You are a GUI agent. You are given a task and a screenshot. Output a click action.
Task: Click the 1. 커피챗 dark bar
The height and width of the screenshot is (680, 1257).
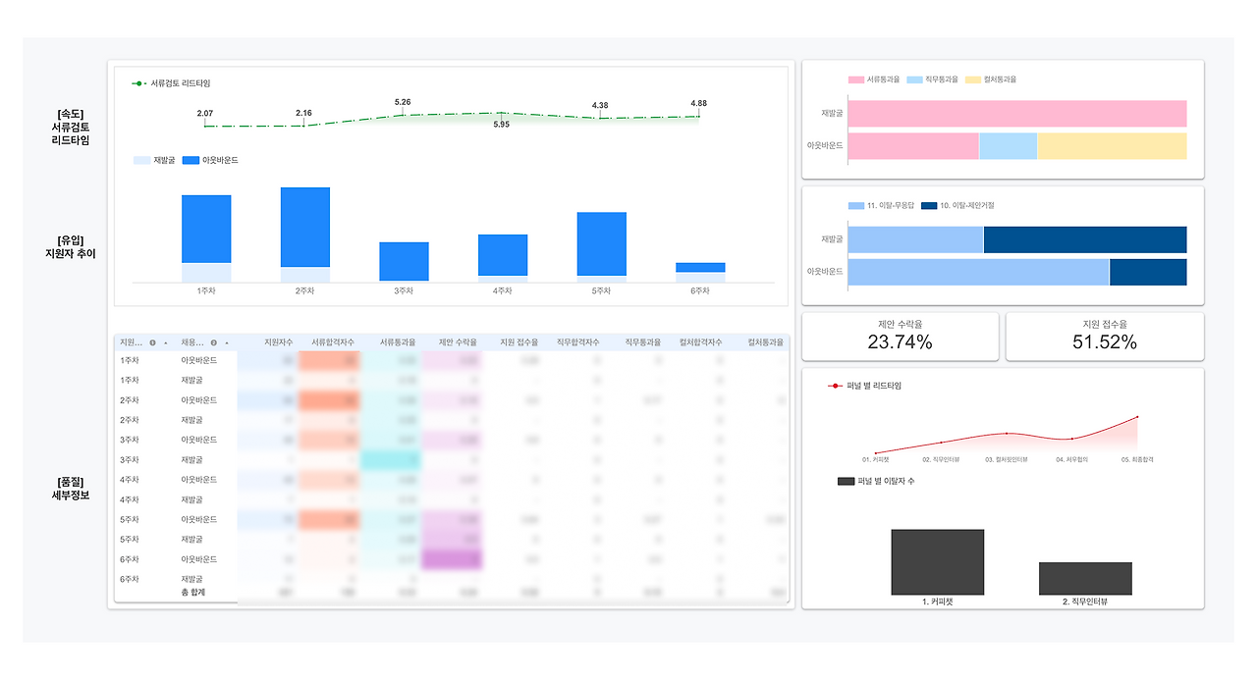point(938,562)
